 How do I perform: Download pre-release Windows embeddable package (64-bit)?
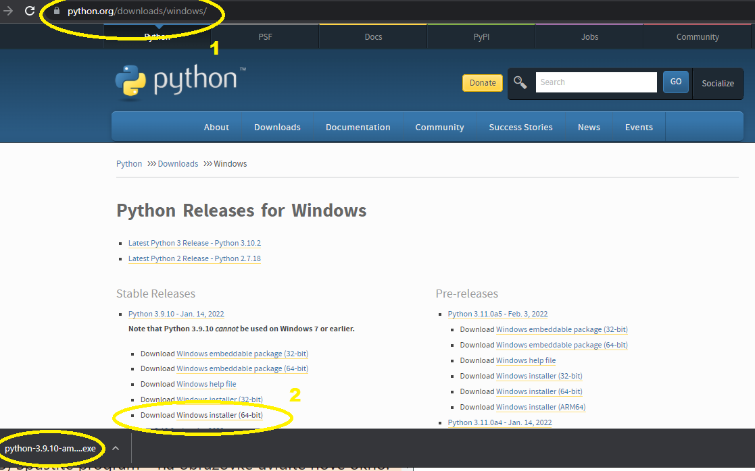tap(562, 345)
